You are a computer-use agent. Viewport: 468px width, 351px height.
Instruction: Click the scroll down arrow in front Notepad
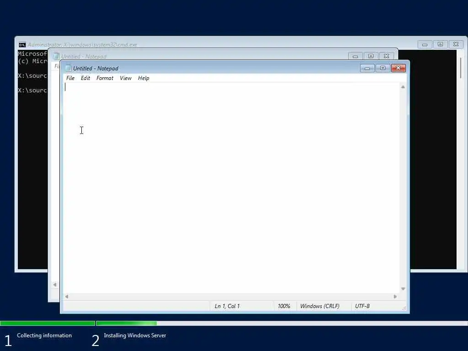pos(403,289)
